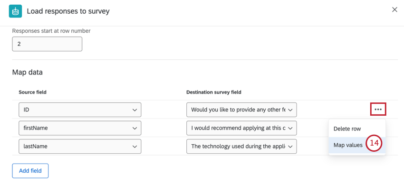Expand the 'I would recommend applying' destination dropdown

[241, 128]
